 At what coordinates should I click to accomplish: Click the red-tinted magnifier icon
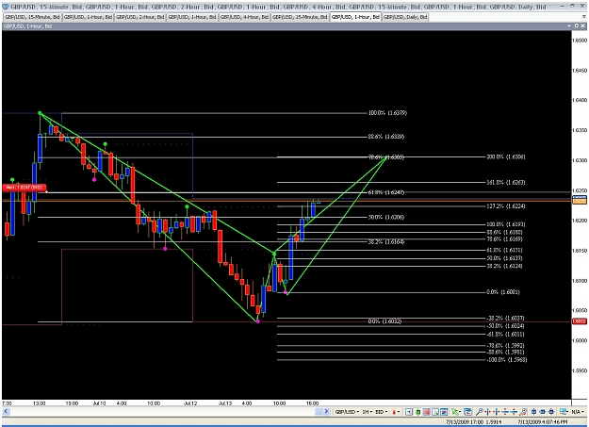pos(523,412)
